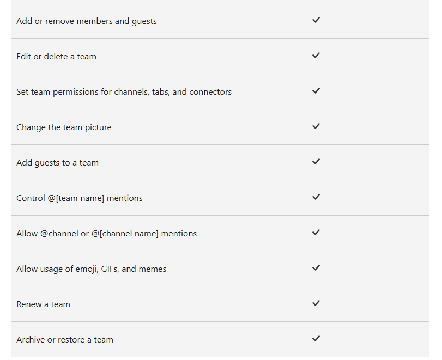Click checkmark for Change the team picture

click(316, 126)
